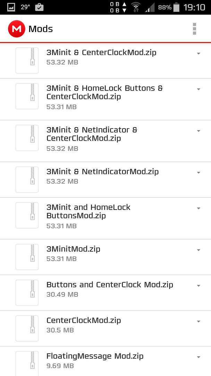Tap zip icon for CenterClockMod.zip
The image size is (211, 376).
point(27,328)
